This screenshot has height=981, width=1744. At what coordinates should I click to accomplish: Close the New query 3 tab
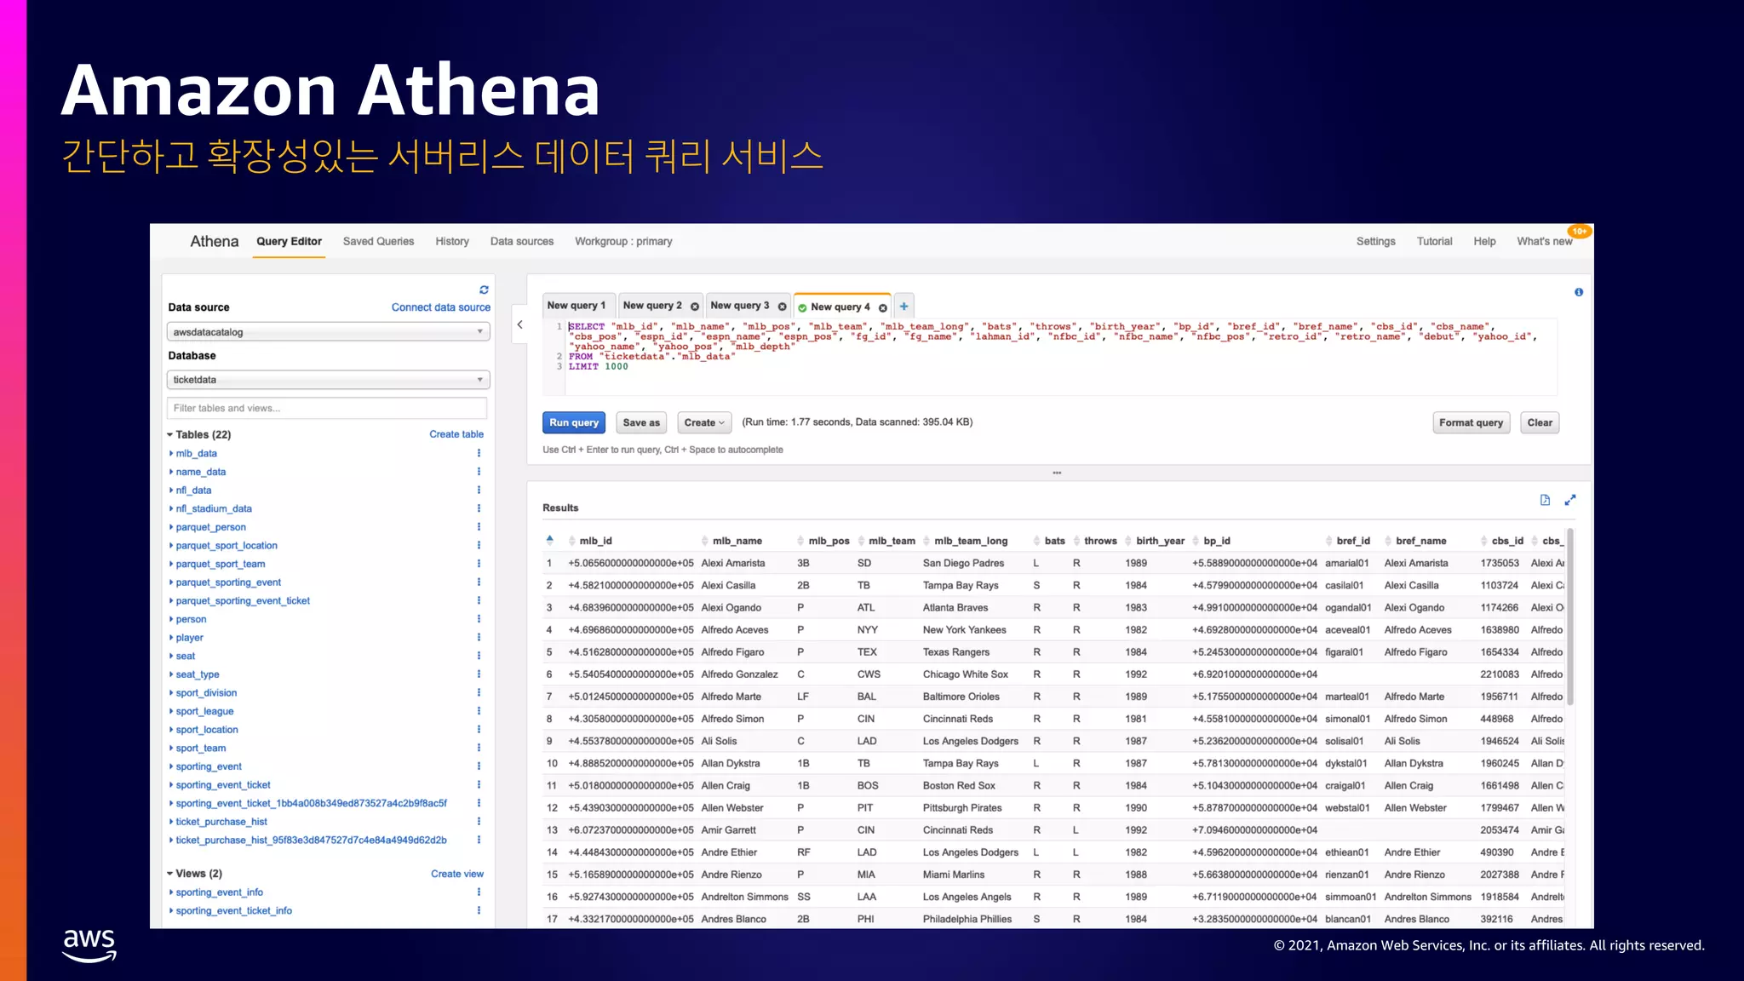pos(782,307)
